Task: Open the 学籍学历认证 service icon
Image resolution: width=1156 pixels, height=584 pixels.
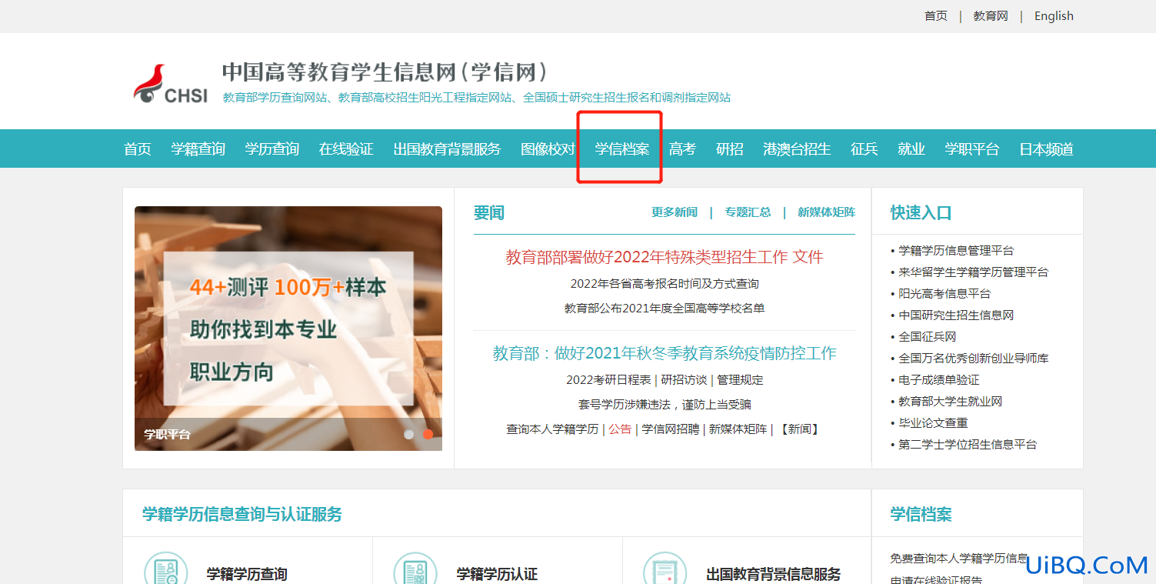Action: pos(415,569)
